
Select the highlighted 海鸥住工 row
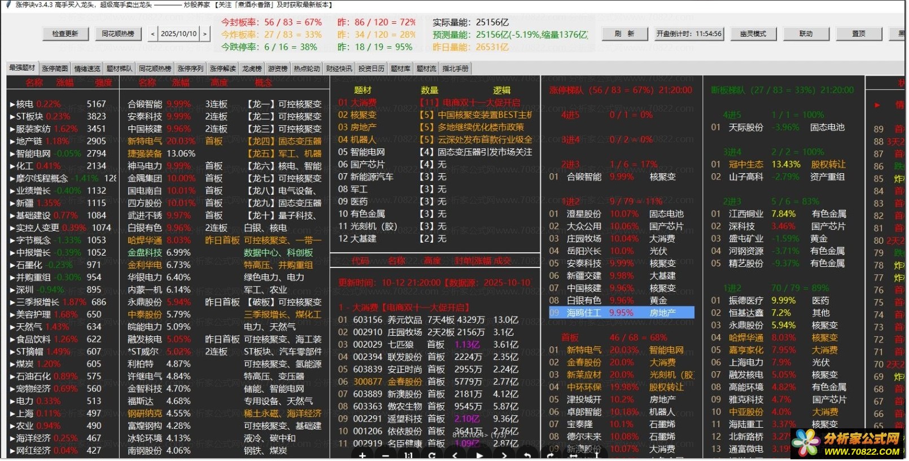point(621,313)
